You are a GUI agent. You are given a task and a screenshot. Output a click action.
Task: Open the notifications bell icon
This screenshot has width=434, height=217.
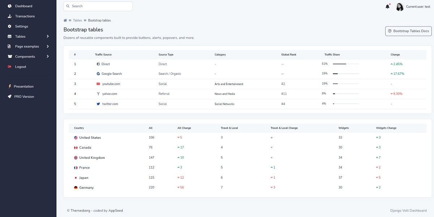pyautogui.click(x=387, y=6)
